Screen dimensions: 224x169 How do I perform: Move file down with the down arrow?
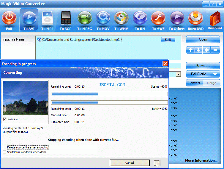click(198, 50)
